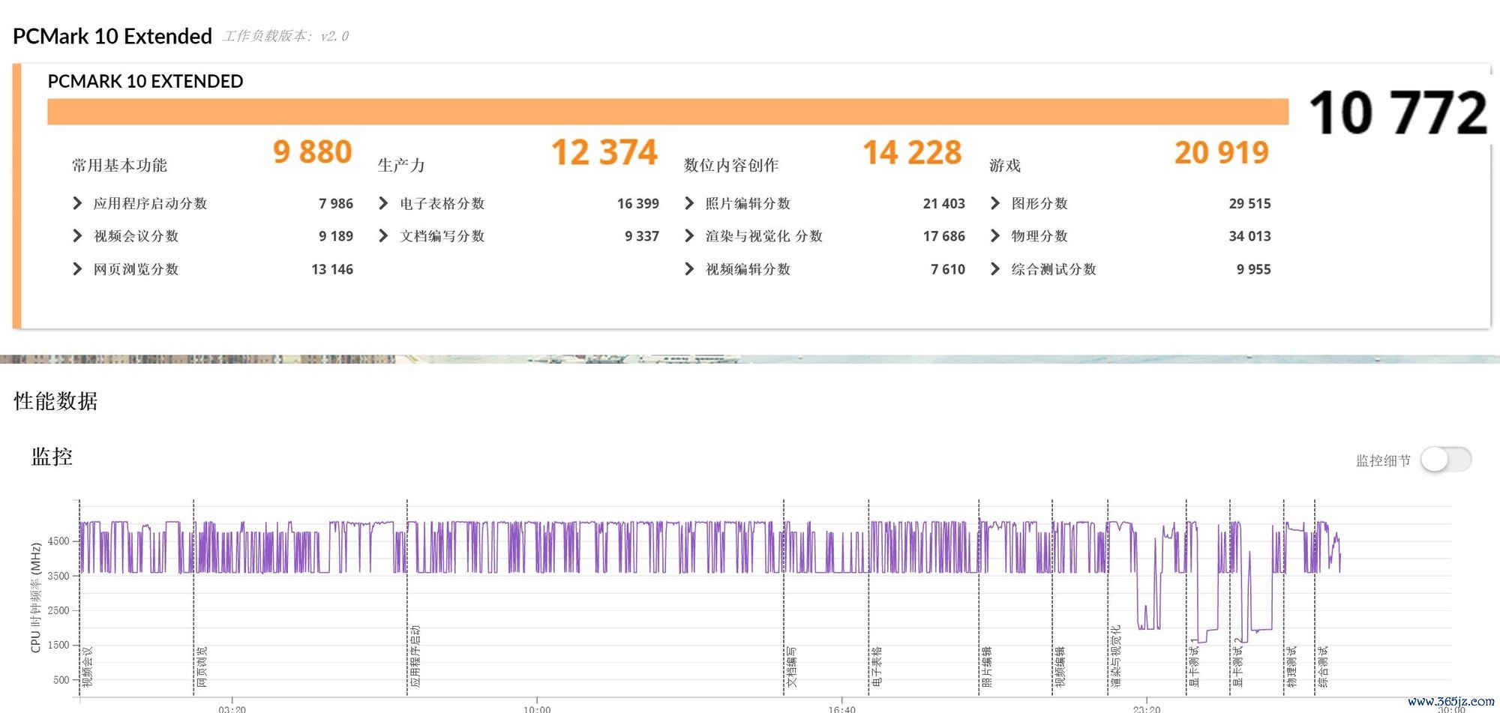Expand the 应用程序启动分数 row chevron
Viewport: 1500px width, 713px height.
coord(77,203)
